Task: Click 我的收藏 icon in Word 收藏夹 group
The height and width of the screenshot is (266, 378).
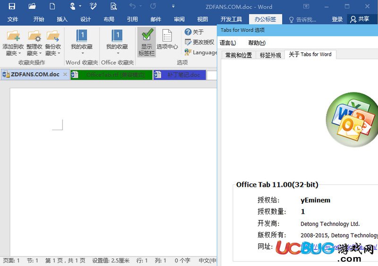Action: 82,36
